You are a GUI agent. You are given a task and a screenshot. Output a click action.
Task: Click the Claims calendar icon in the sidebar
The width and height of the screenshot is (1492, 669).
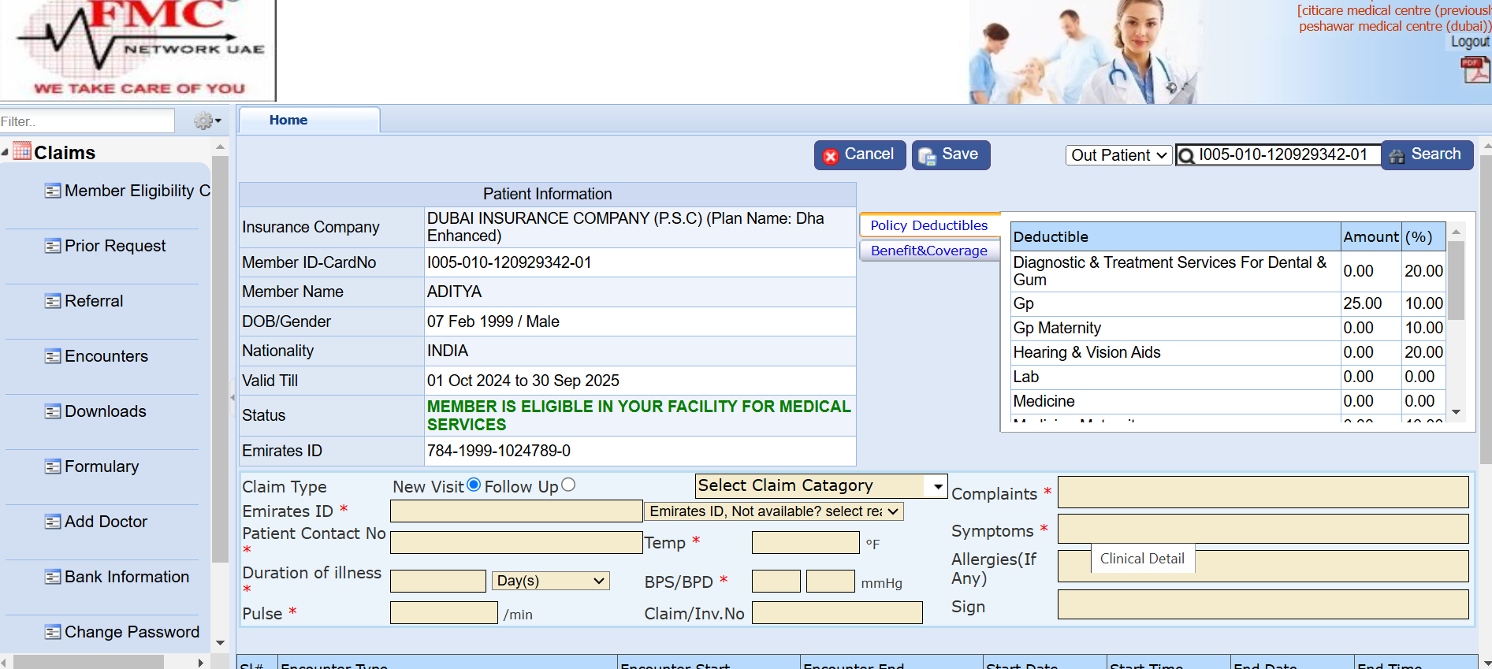coord(22,151)
